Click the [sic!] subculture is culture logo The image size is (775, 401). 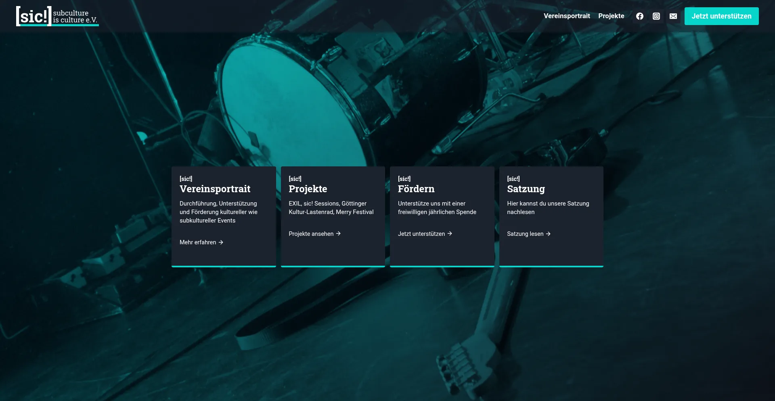(x=57, y=16)
